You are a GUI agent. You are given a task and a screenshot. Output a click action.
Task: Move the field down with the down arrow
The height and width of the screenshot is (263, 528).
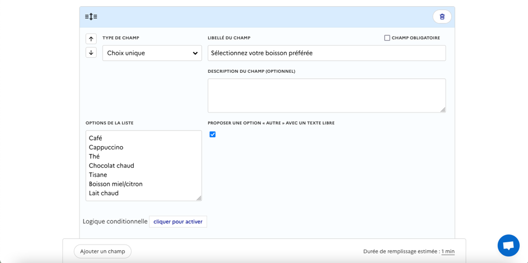pos(91,53)
